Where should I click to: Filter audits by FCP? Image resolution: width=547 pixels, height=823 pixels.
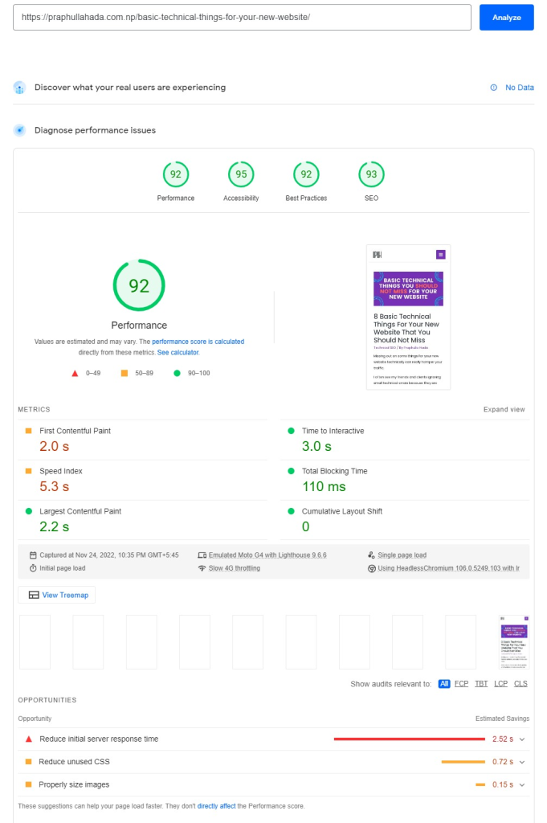point(461,684)
